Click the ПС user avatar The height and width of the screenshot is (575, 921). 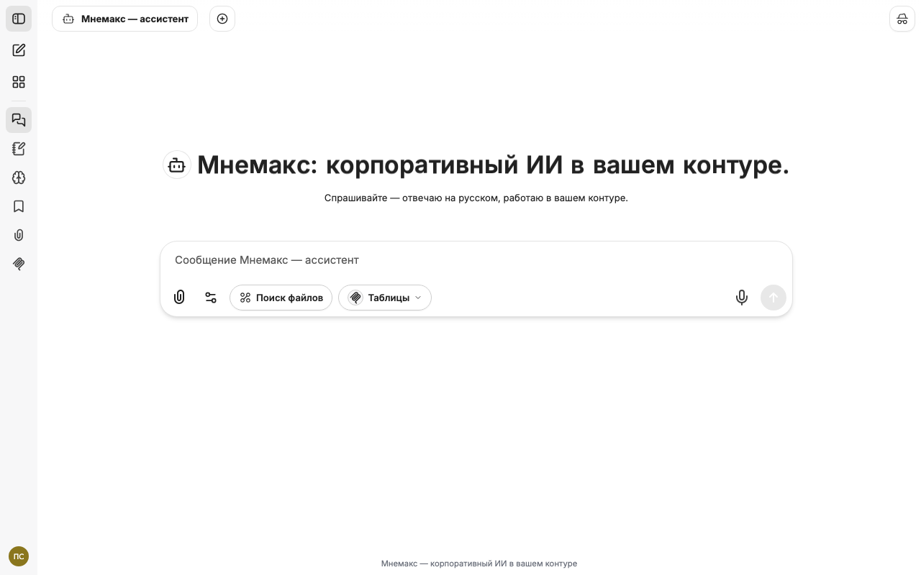tap(19, 556)
